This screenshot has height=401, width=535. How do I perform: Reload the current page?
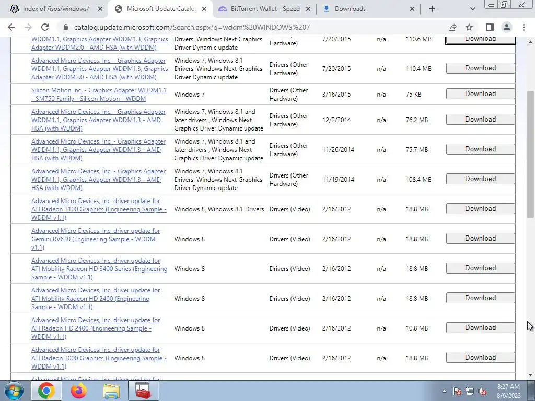(x=45, y=27)
